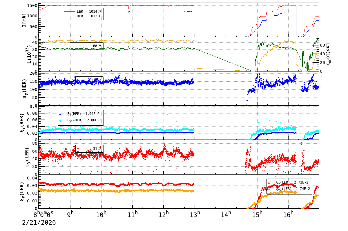Screen dimensions: 348x231
Task: Click the 150 tick on εy(HER) axis
Action: pyautogui.click(x=33, y=82)
